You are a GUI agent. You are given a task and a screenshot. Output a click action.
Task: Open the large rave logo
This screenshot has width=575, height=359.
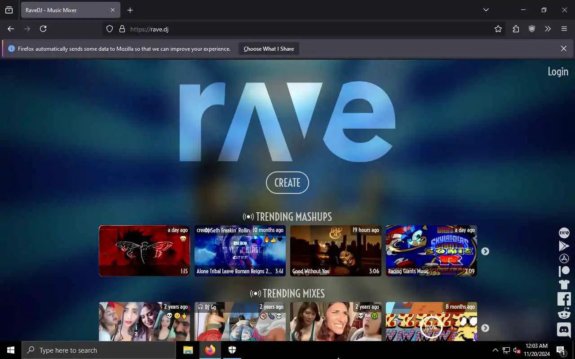(x=287, y=121)
